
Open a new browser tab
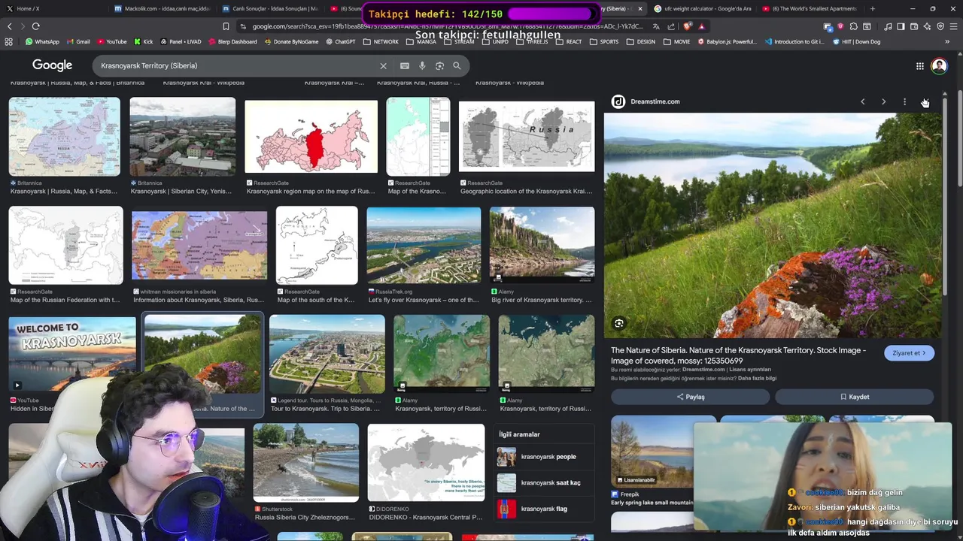coord(873,9)
